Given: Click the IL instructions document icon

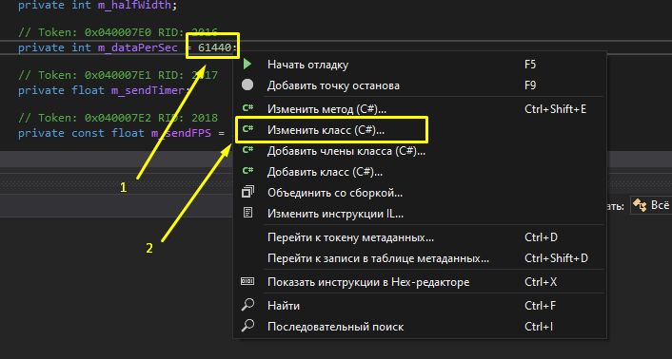Looking at the screenshot, I should (x=247, y=213).
